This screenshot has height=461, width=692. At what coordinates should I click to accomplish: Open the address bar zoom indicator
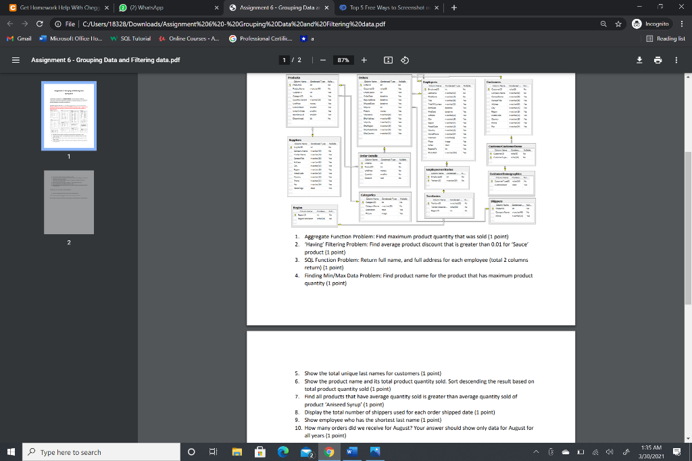[x=603, y=24]
